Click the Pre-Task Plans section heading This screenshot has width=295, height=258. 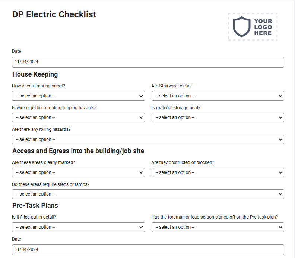(x=35, y=206)
